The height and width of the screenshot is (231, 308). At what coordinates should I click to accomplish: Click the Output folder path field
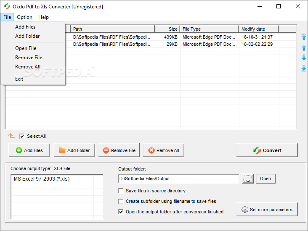[x=178, y=178]
